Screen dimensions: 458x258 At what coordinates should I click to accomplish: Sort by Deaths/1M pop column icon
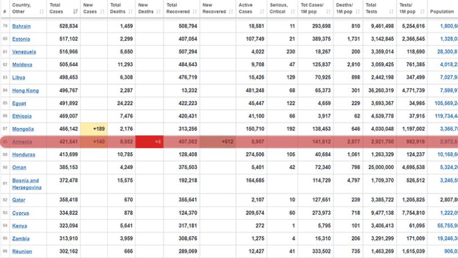[358, 12]
